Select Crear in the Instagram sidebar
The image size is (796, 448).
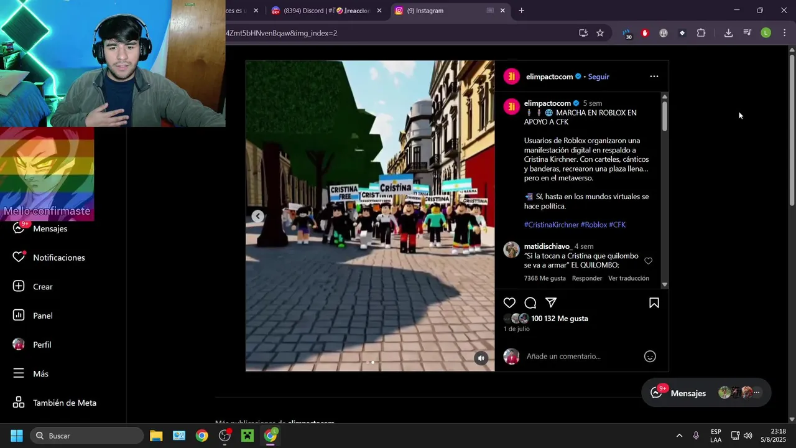pyautogui.click(x=34, y=287)
